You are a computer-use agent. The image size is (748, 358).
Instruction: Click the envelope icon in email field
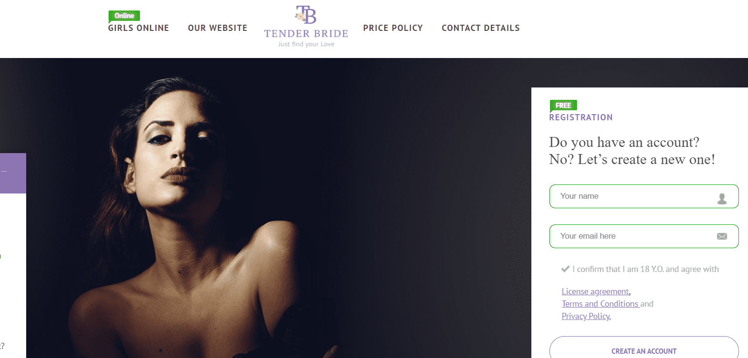click(x=722, y=236)
